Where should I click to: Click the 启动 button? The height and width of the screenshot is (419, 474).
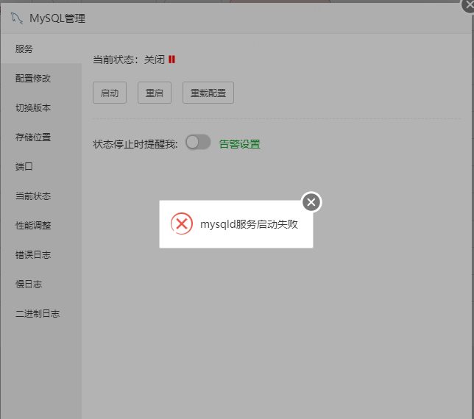coord(110,93)
